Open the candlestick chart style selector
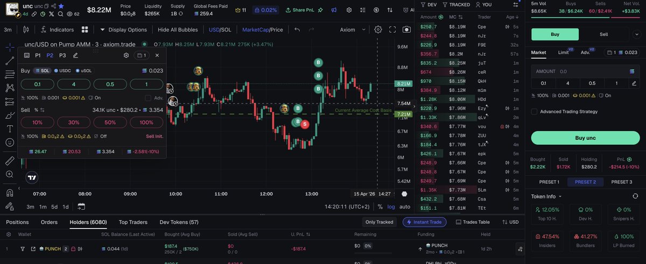The image size is (646, 264). click(x=25, y=30)
